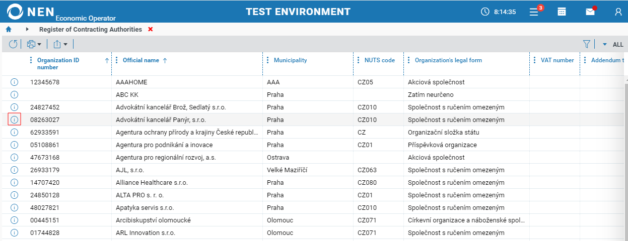Screen dimensions: 628x241
Task: Open info detail for Advokátní kancelář Panýr
Action: 14,119
